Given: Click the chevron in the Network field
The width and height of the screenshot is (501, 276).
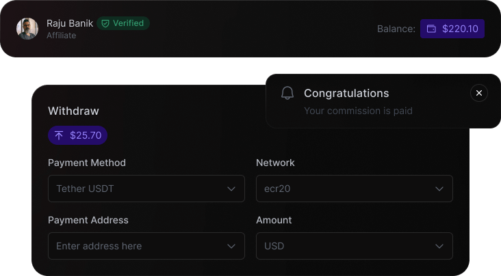Looking at the screenshot, I should click(439, 189).
